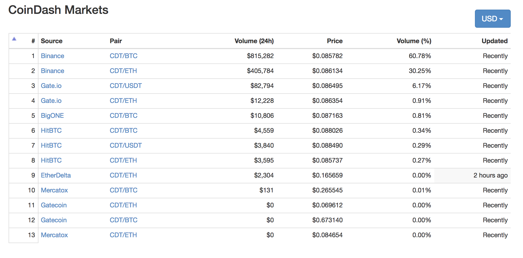Select the $2,304 volume value
Image resolution: width=523 pixels, height=258 pixels.
(x=264, y=175)
